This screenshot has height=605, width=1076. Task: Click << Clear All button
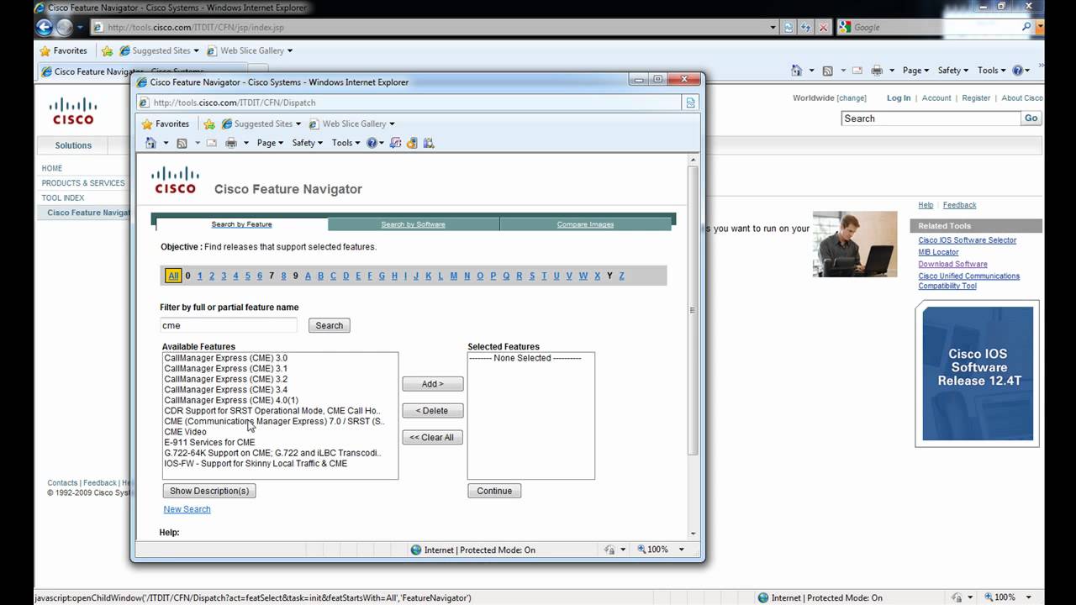point(432,438)
